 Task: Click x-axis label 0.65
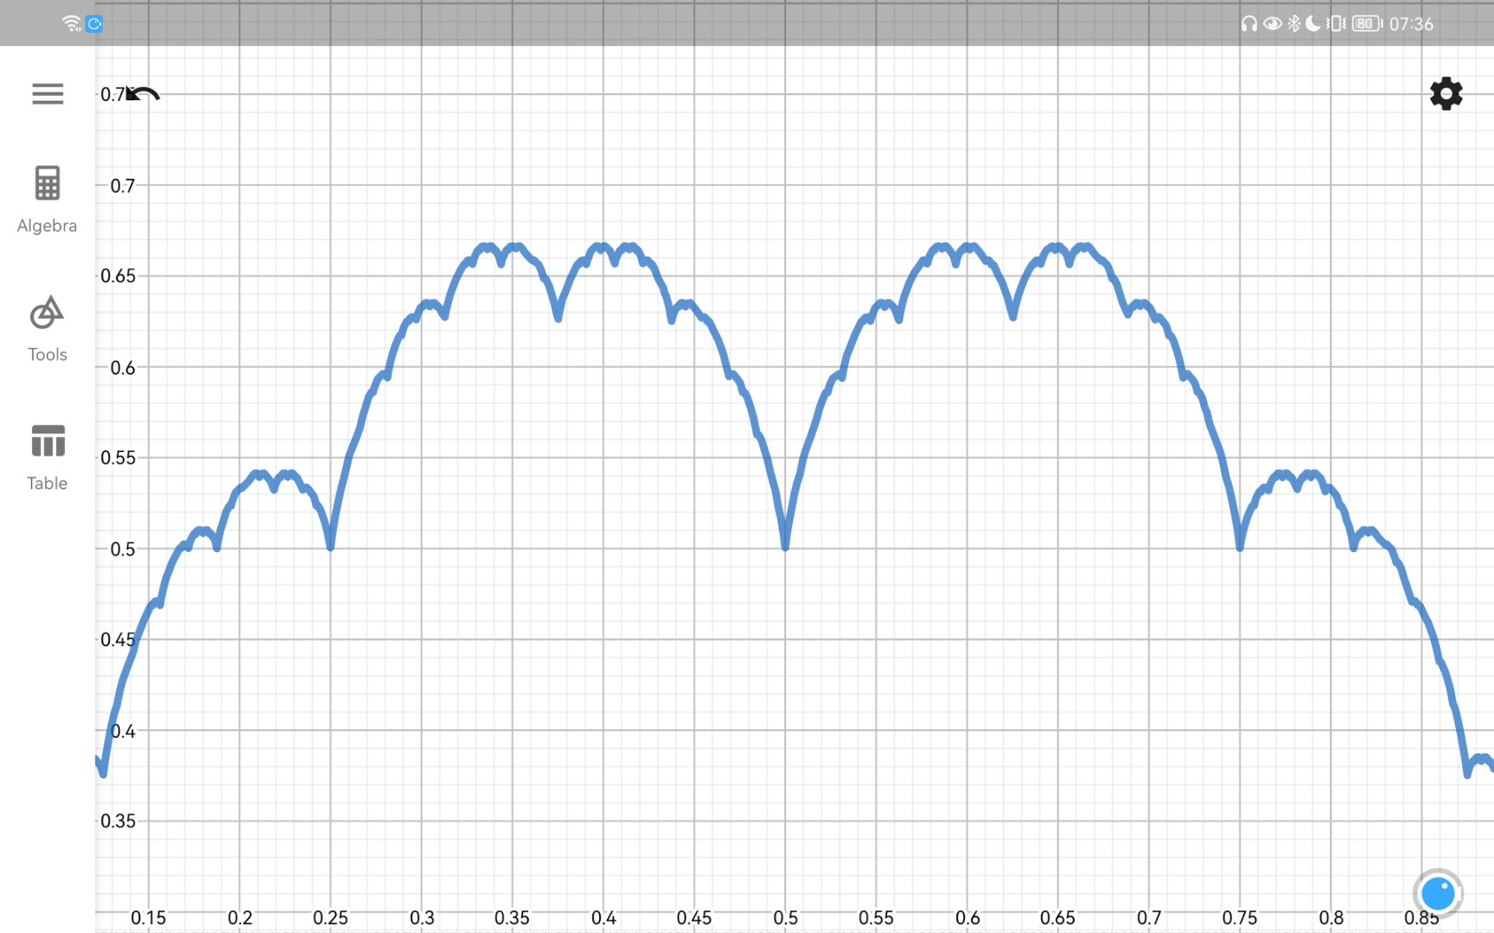pyautogui.click(x=1057, y=917)
